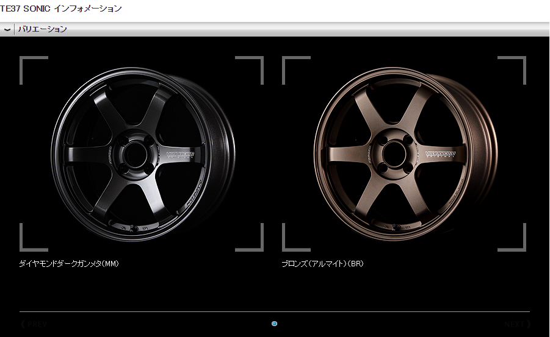The image size is (550, 337).
Task: Go to next slide with NEXT
Action: click(x=517, y=324)
